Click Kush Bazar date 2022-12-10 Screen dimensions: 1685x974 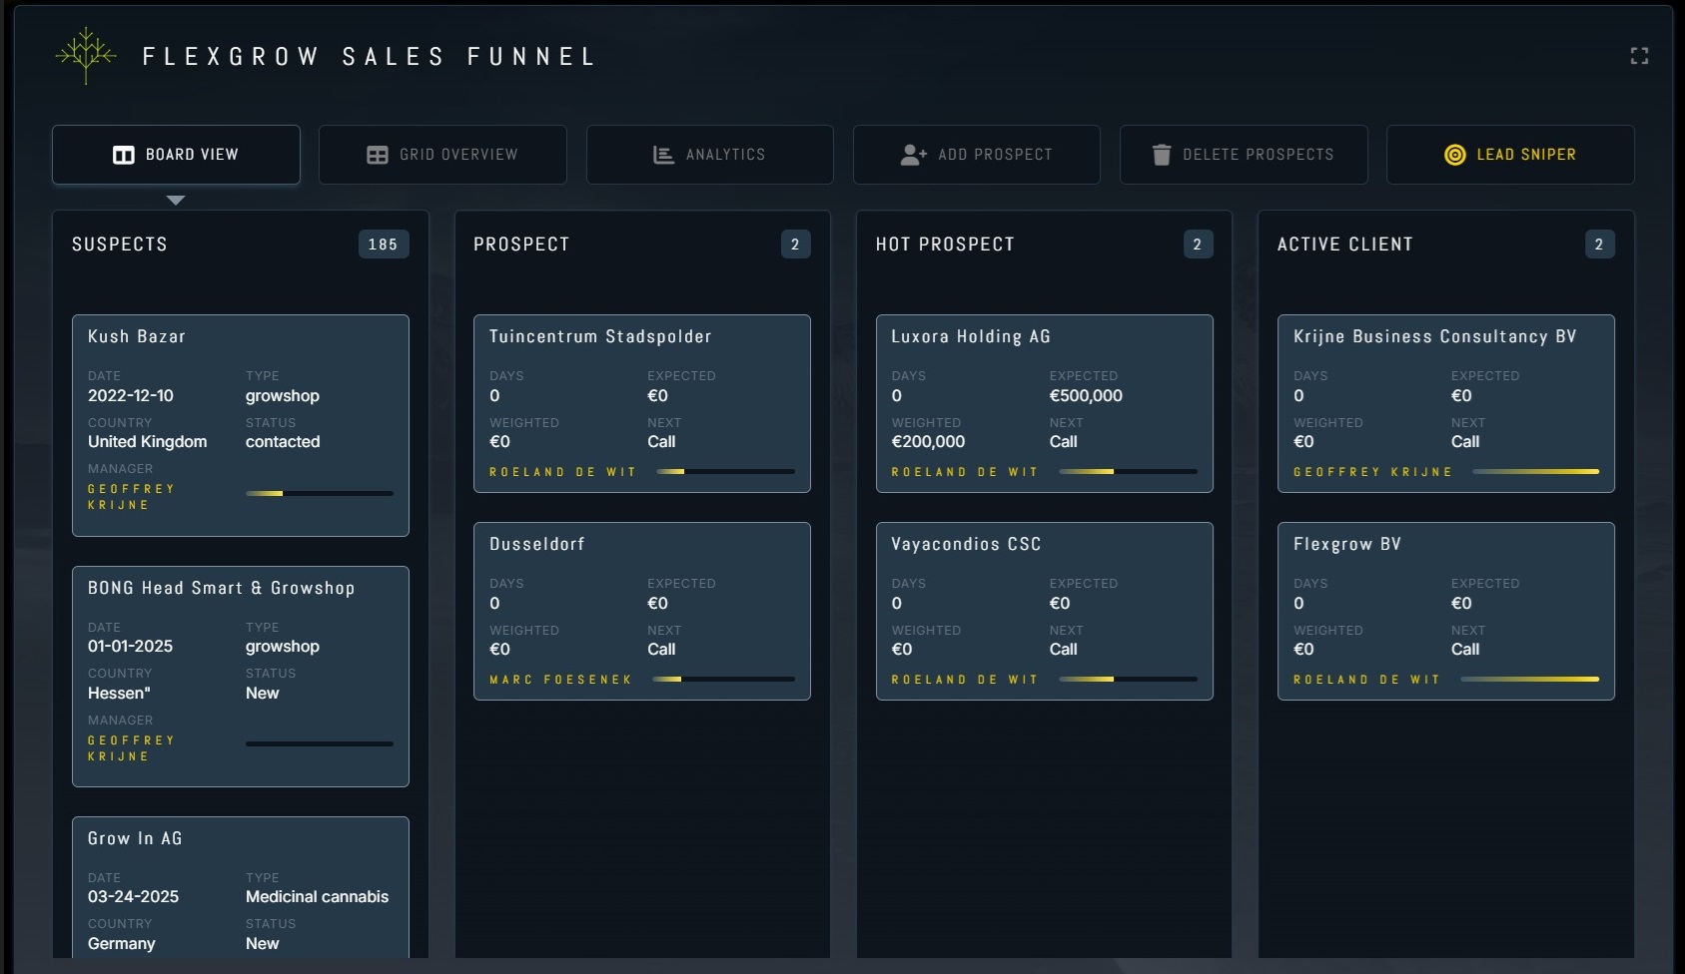[131, 395]
